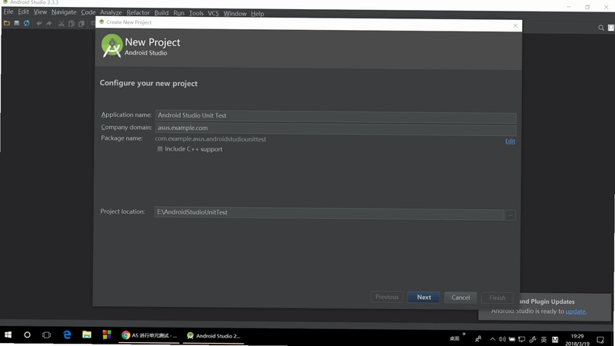
Task: Click the network tray icon
Action: pyautogui.click(x=522, y=339)
